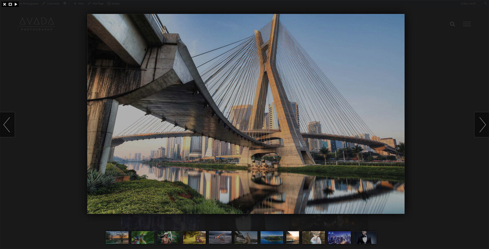Expand the G'day, Geoff account menu
Screen dimensions: 489x249
point(468,3)
